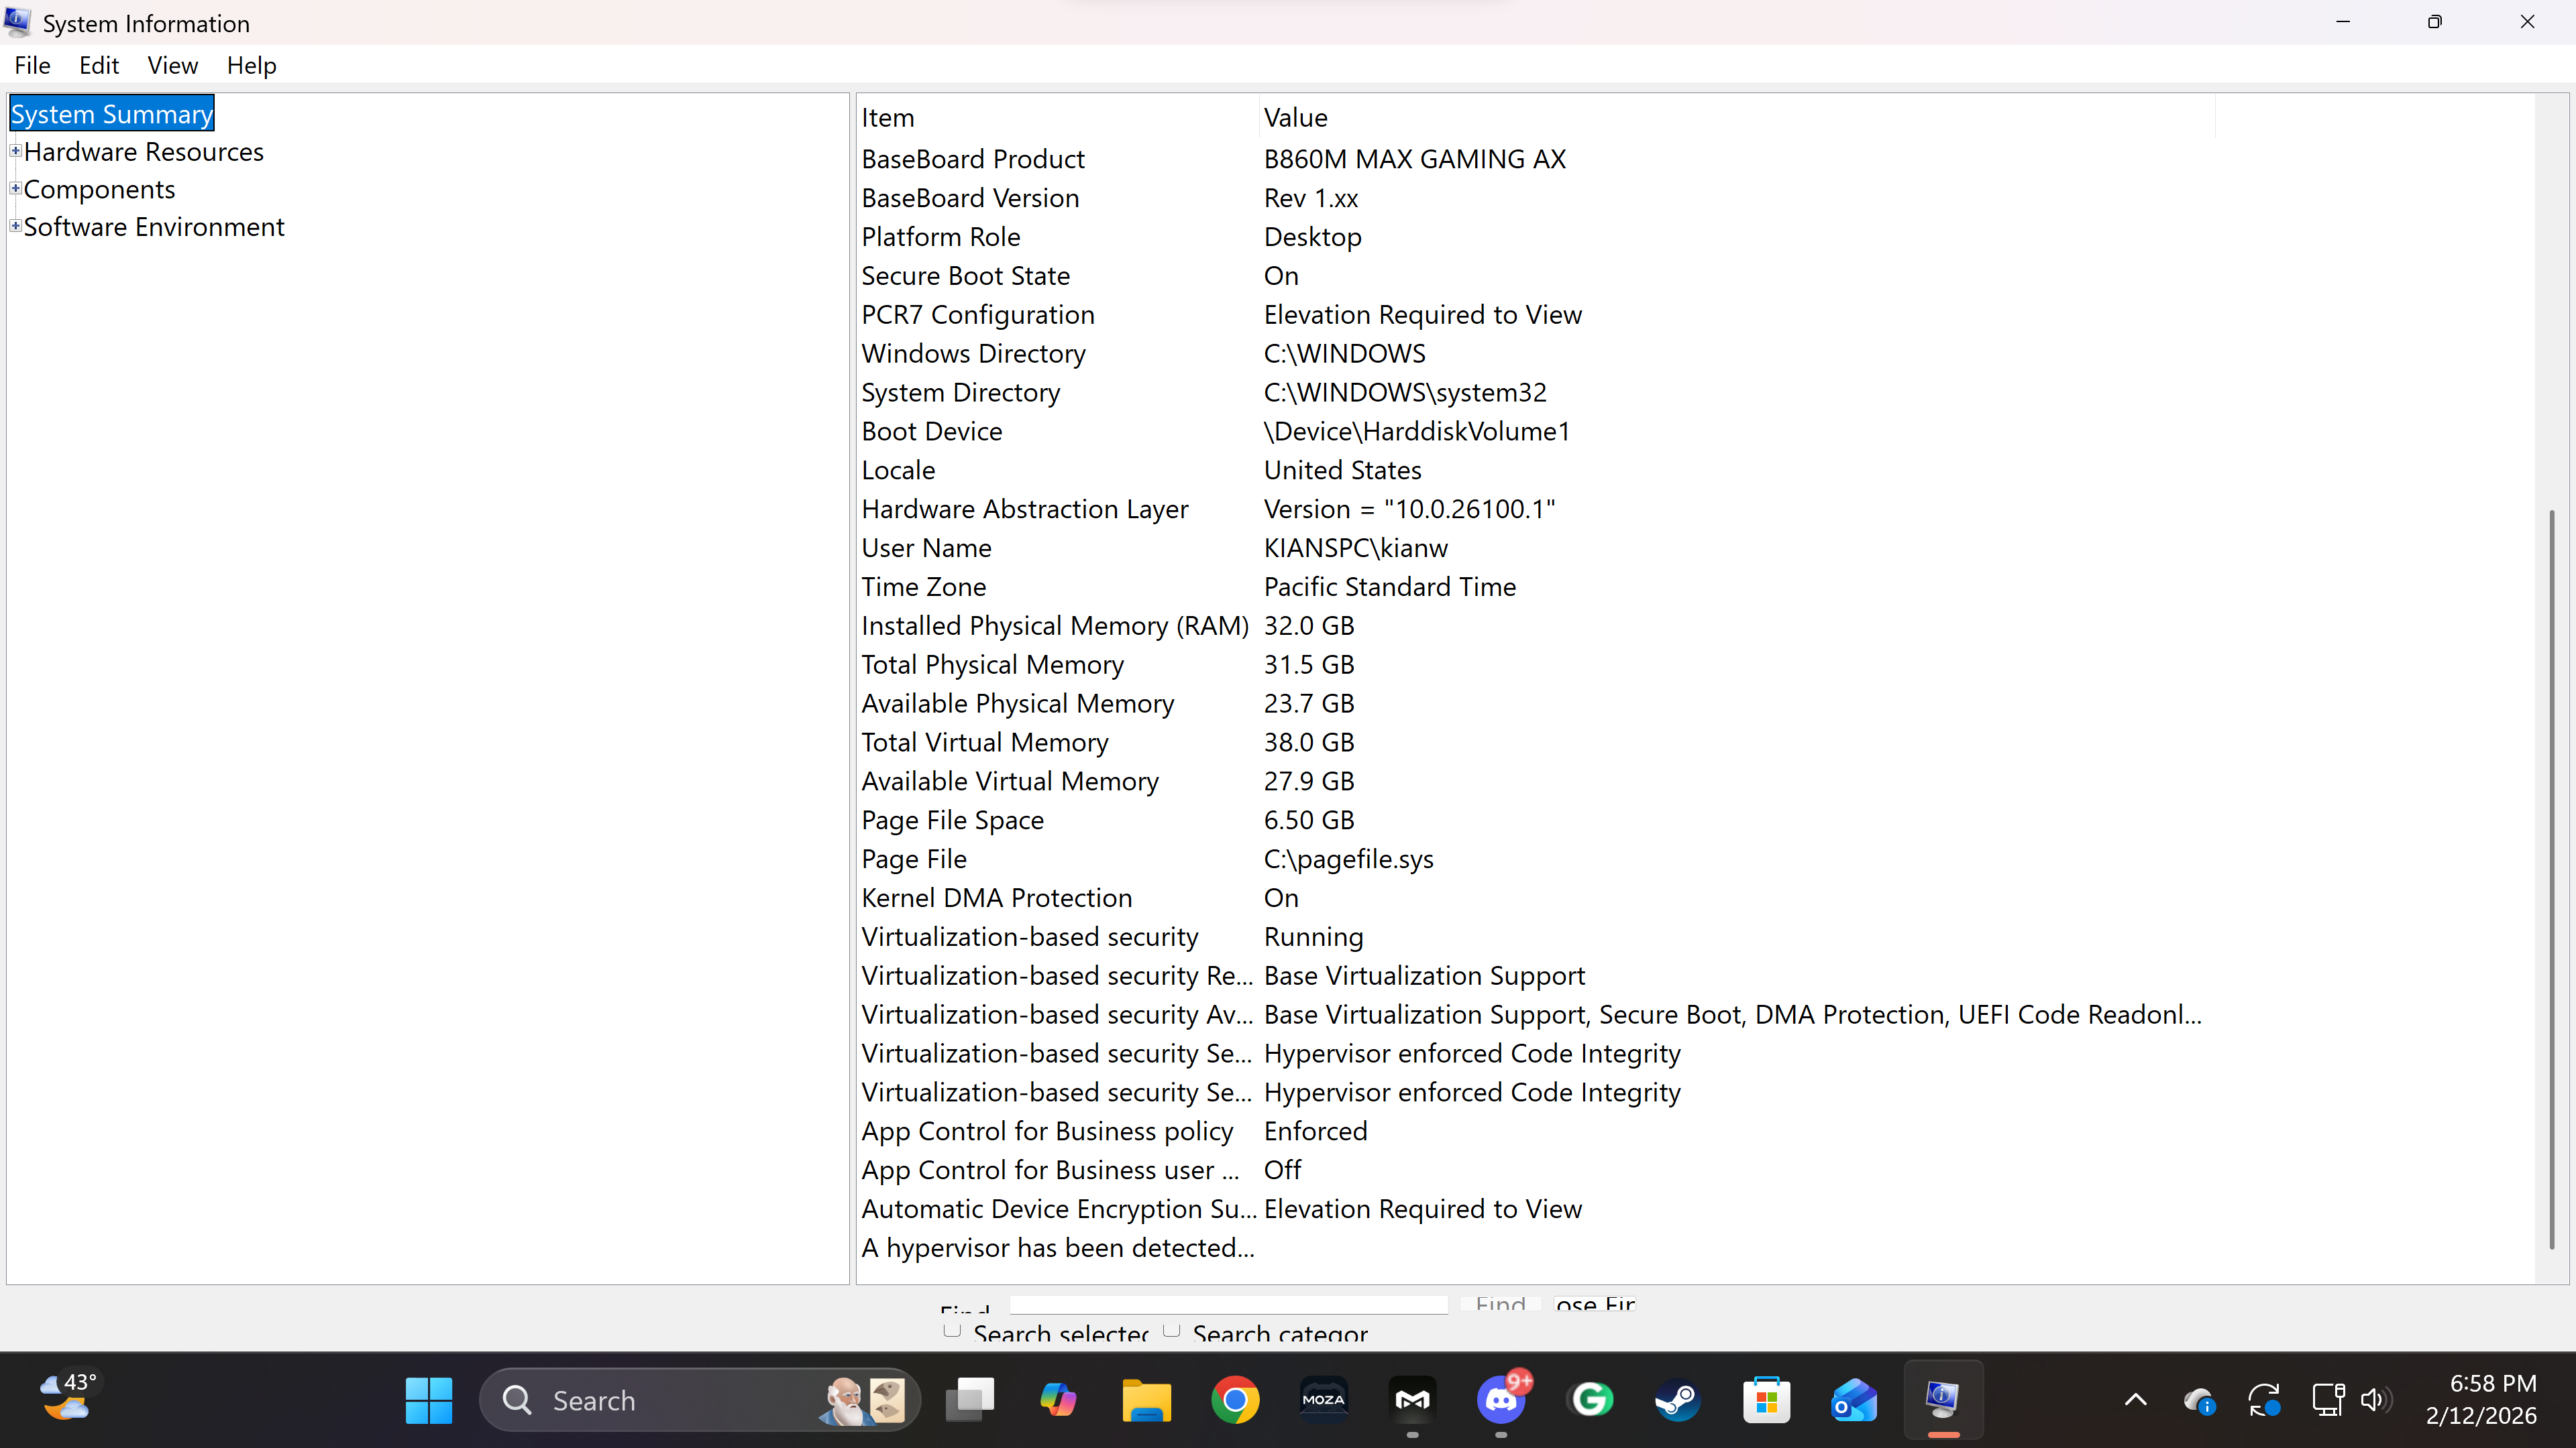Click the Item column header

[1058, 117]
